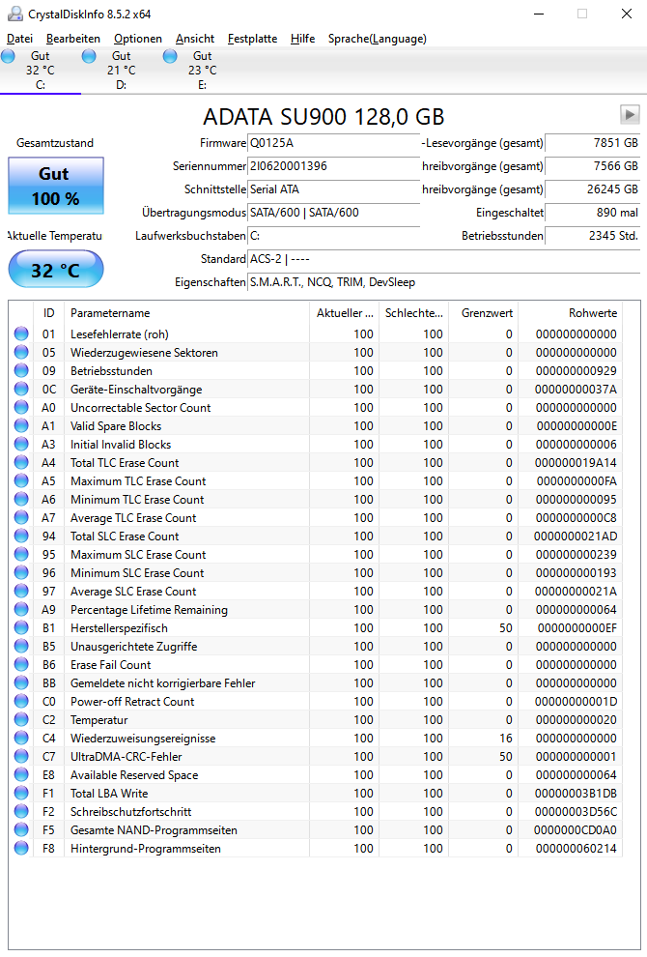Click status orb for Initial Invalid Blocks
This screenshot has height=957, width=647.
point(21,444)
